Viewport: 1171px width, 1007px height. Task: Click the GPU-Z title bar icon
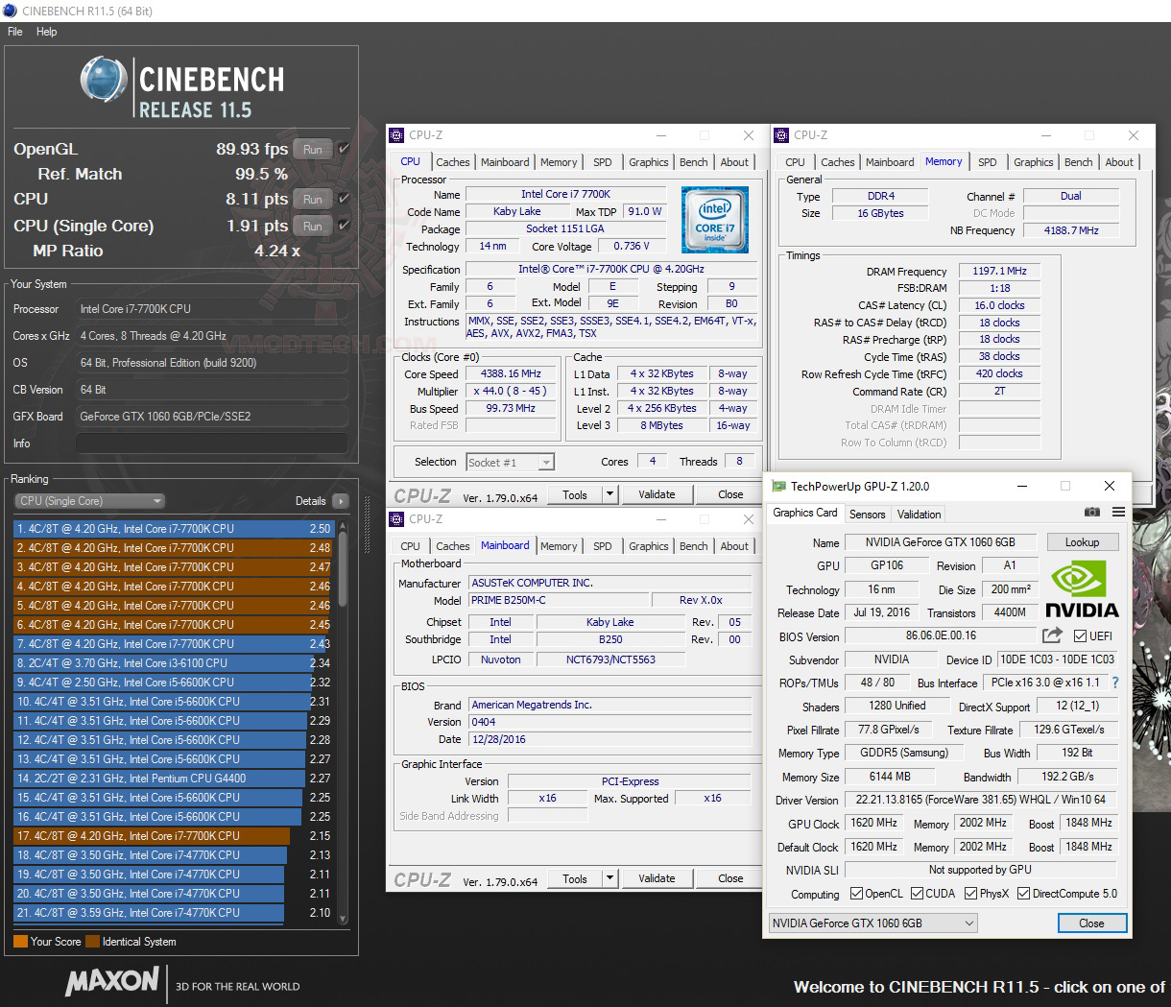click(779, 486)
